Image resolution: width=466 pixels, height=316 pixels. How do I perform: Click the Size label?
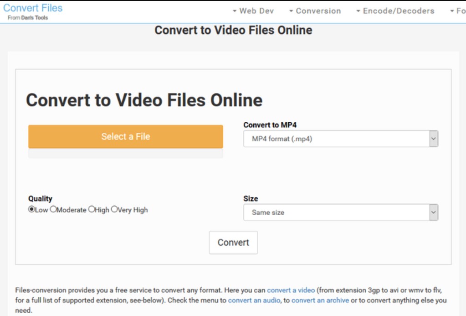tap(251, 199)
